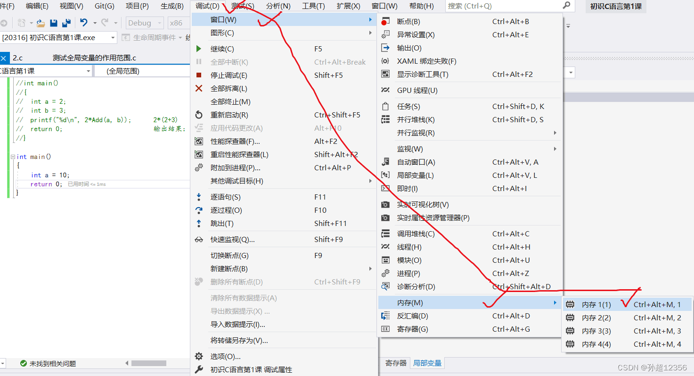The image size is (694, 376).
Task: Collapse the int main() code block
Action: 13,157
